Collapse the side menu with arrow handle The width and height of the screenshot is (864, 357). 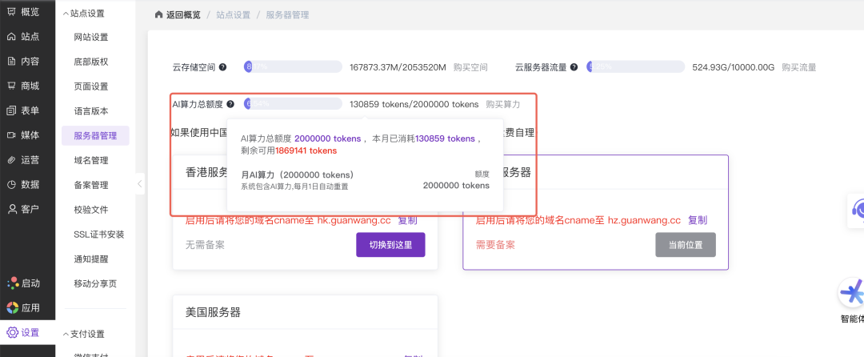[140, 184]
